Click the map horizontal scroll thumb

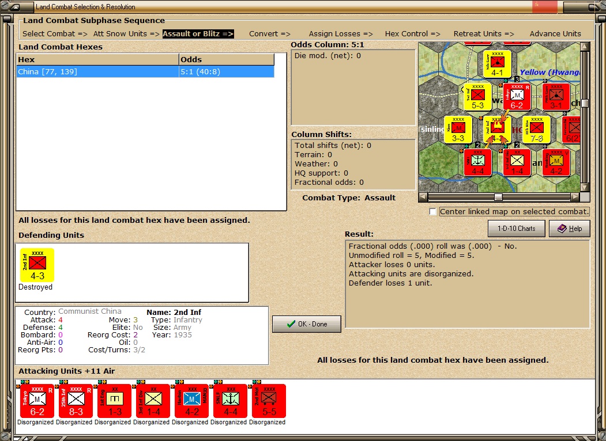(499, 197)
